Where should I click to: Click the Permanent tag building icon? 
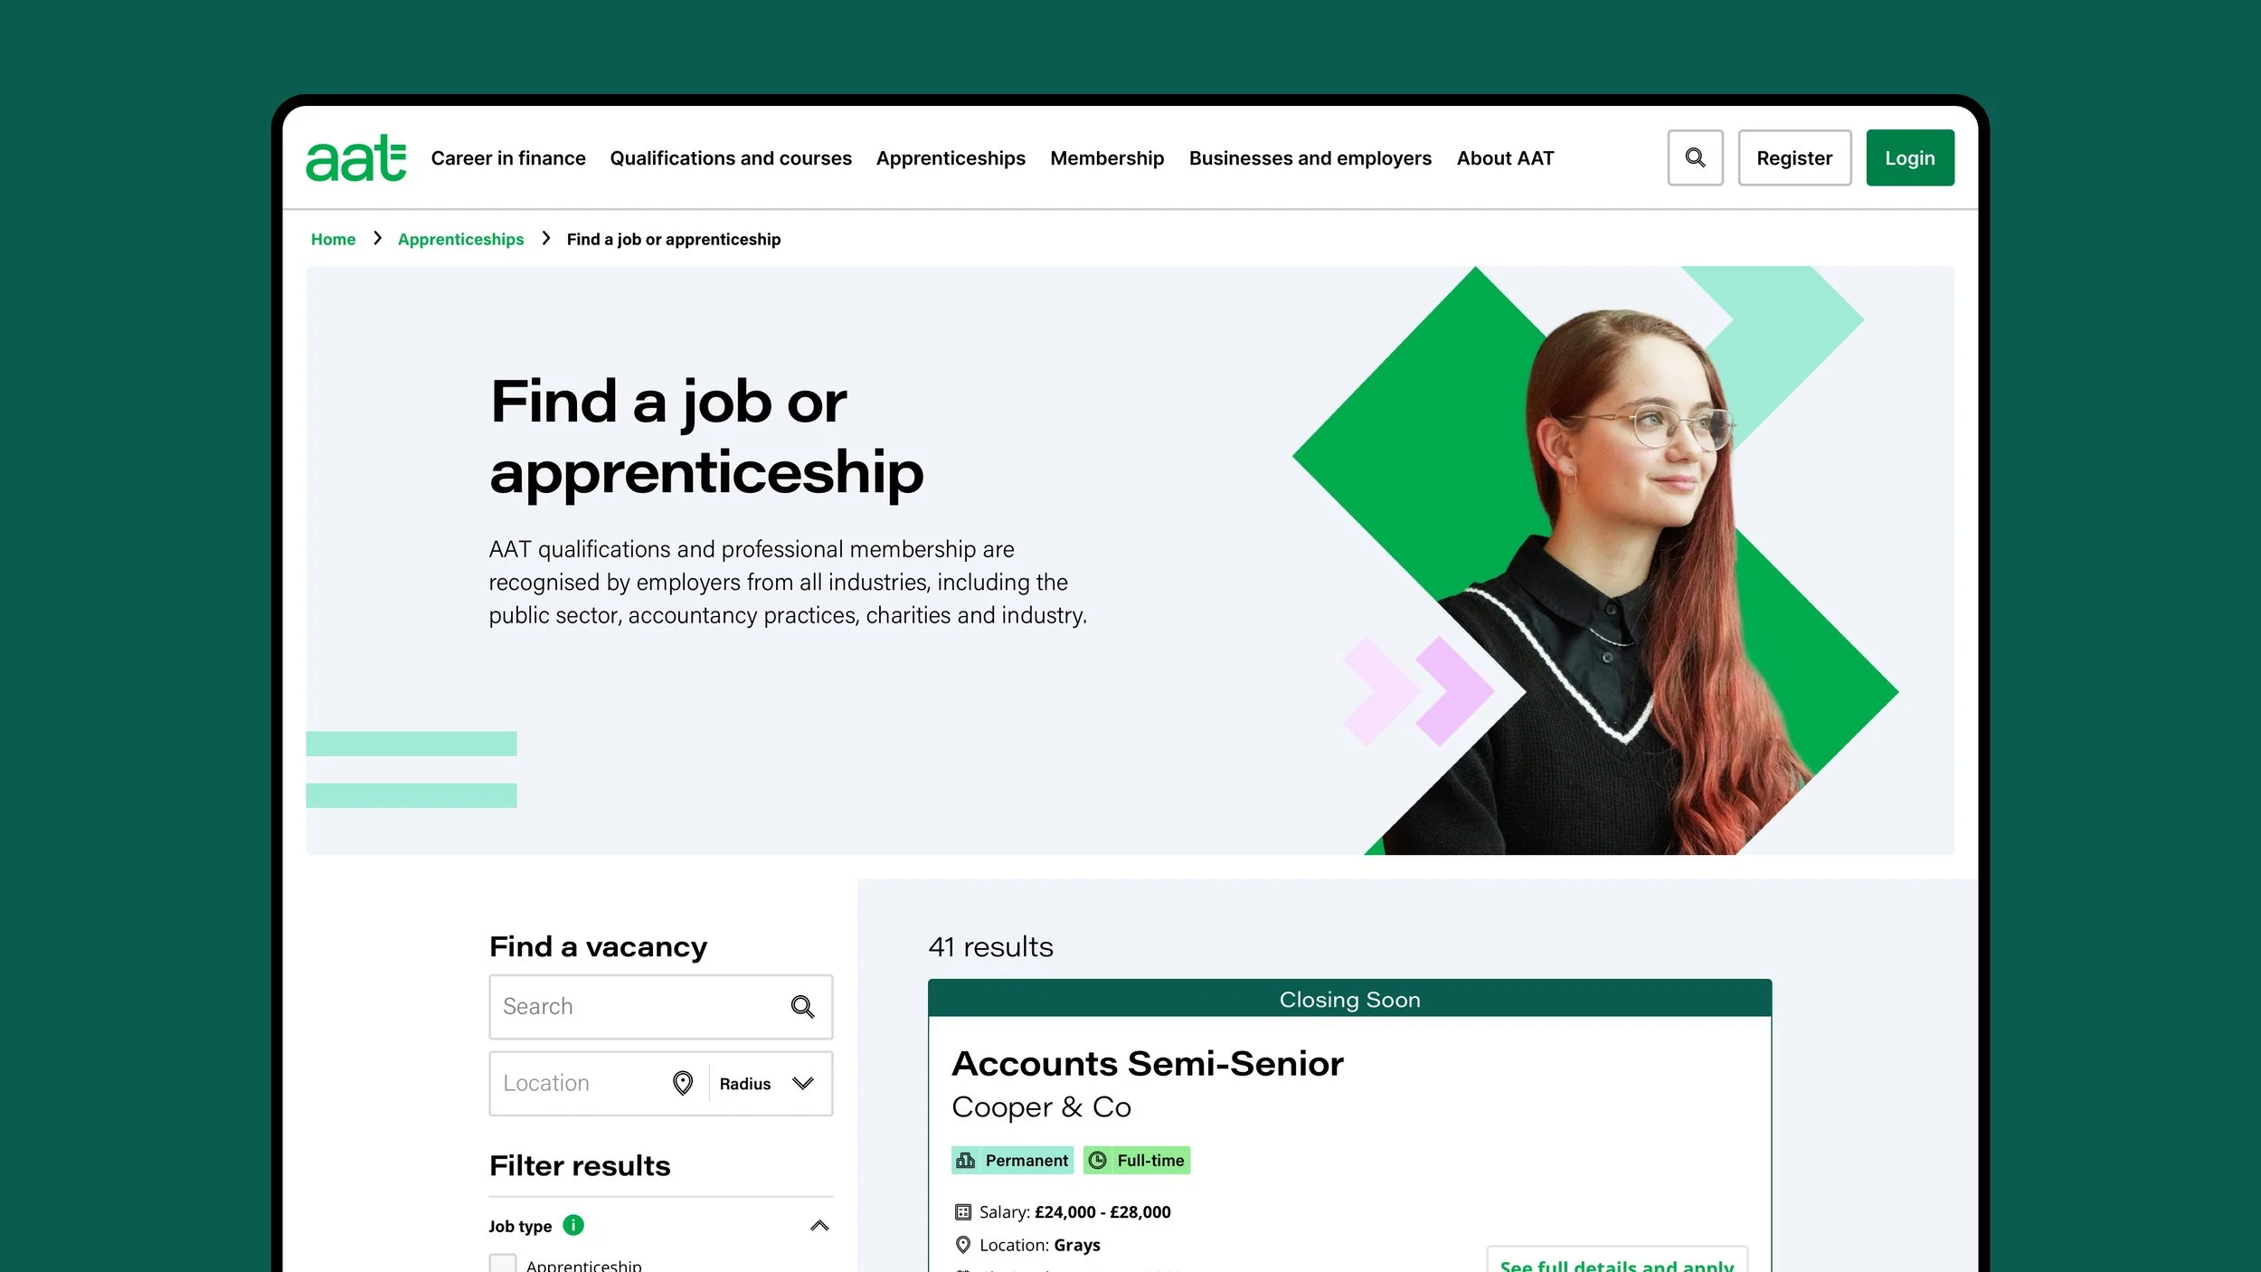point(966,1160)
